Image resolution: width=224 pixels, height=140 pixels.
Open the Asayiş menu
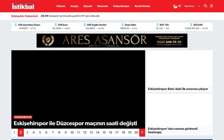tap(74, 6)
